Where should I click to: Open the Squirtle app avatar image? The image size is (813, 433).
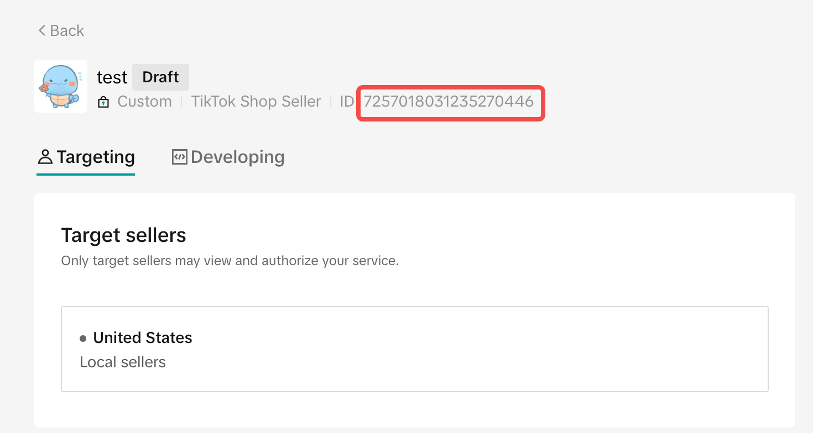[x=61, y=86]
